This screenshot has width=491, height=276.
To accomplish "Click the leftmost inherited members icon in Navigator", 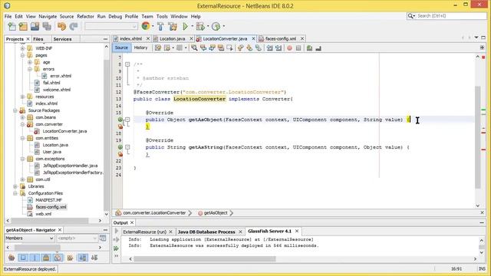I will coord(12,258).
